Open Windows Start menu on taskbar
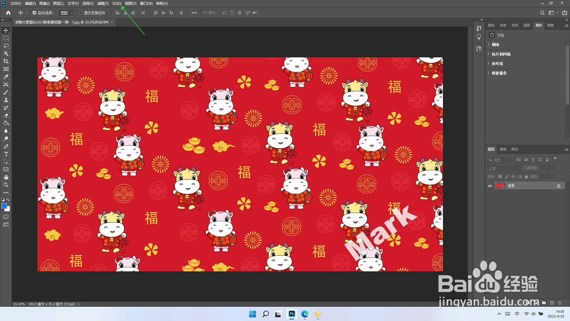This screenshot has height=321, width=570. coord(252,314)
